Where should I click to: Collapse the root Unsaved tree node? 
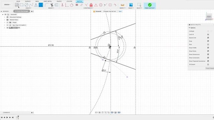3,14
